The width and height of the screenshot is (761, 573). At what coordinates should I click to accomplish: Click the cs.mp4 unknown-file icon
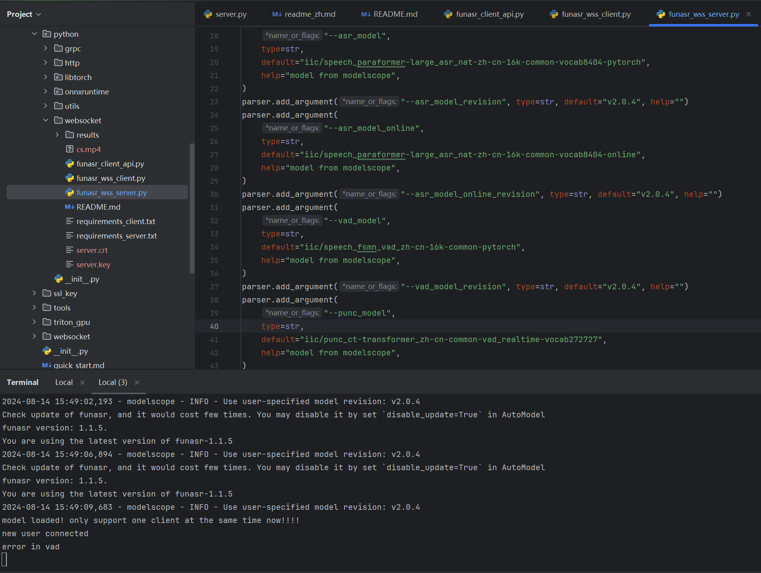coord(70,149)
